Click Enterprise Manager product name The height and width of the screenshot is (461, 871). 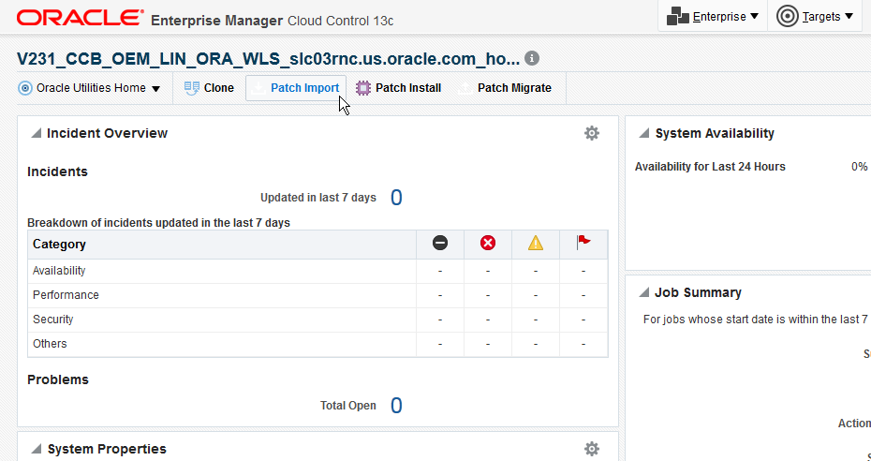(x=216, y=22)
